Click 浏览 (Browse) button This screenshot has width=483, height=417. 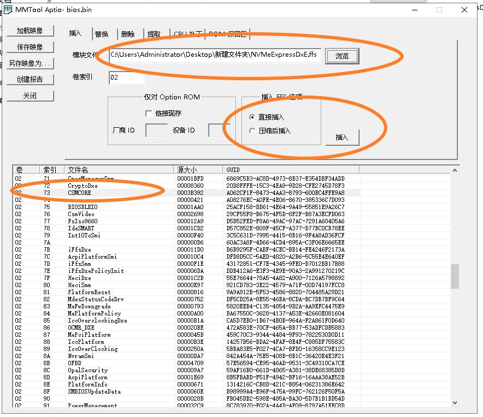(x=342, y=56)
